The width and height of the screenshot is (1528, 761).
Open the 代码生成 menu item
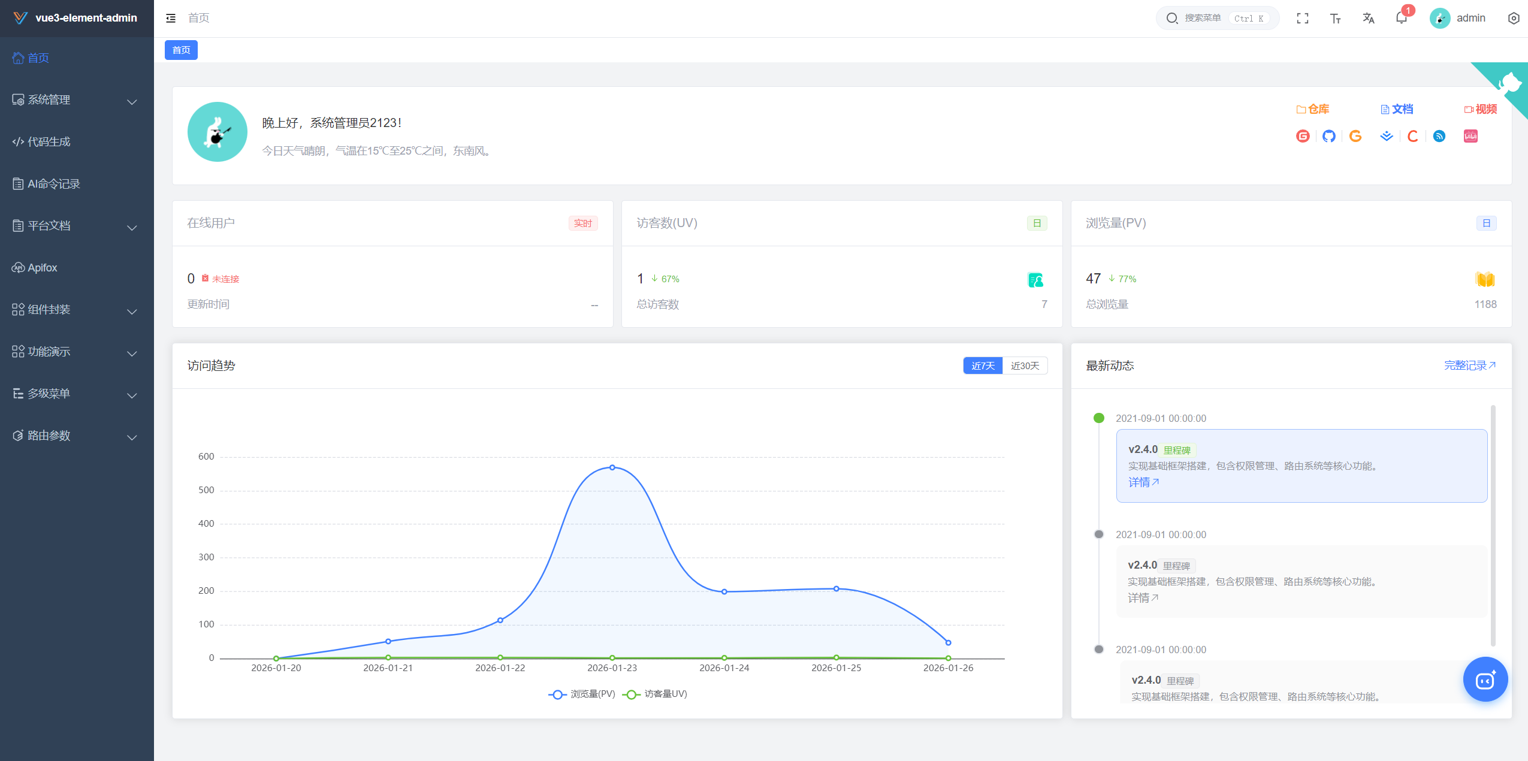point(49,142)
